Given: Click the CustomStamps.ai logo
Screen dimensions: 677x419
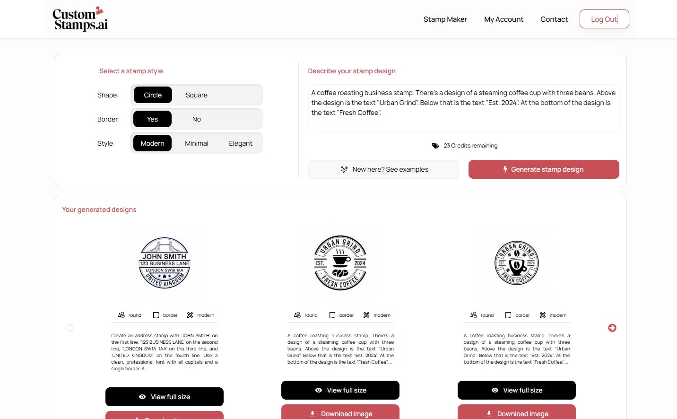Looking at the screenshot, I should 80,19.
